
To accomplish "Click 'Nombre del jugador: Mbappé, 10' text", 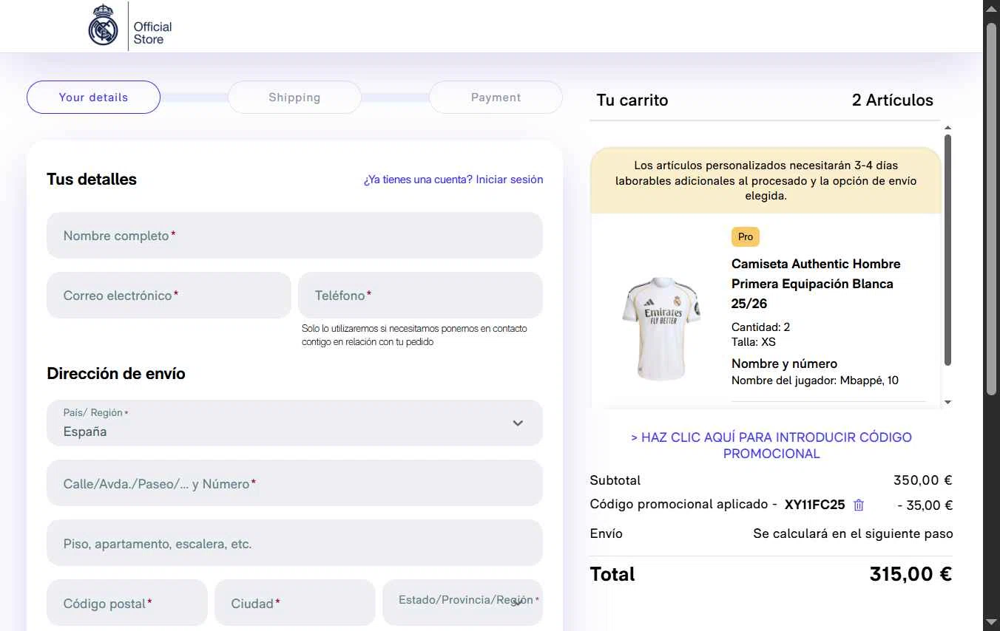I will coord(815,381).
